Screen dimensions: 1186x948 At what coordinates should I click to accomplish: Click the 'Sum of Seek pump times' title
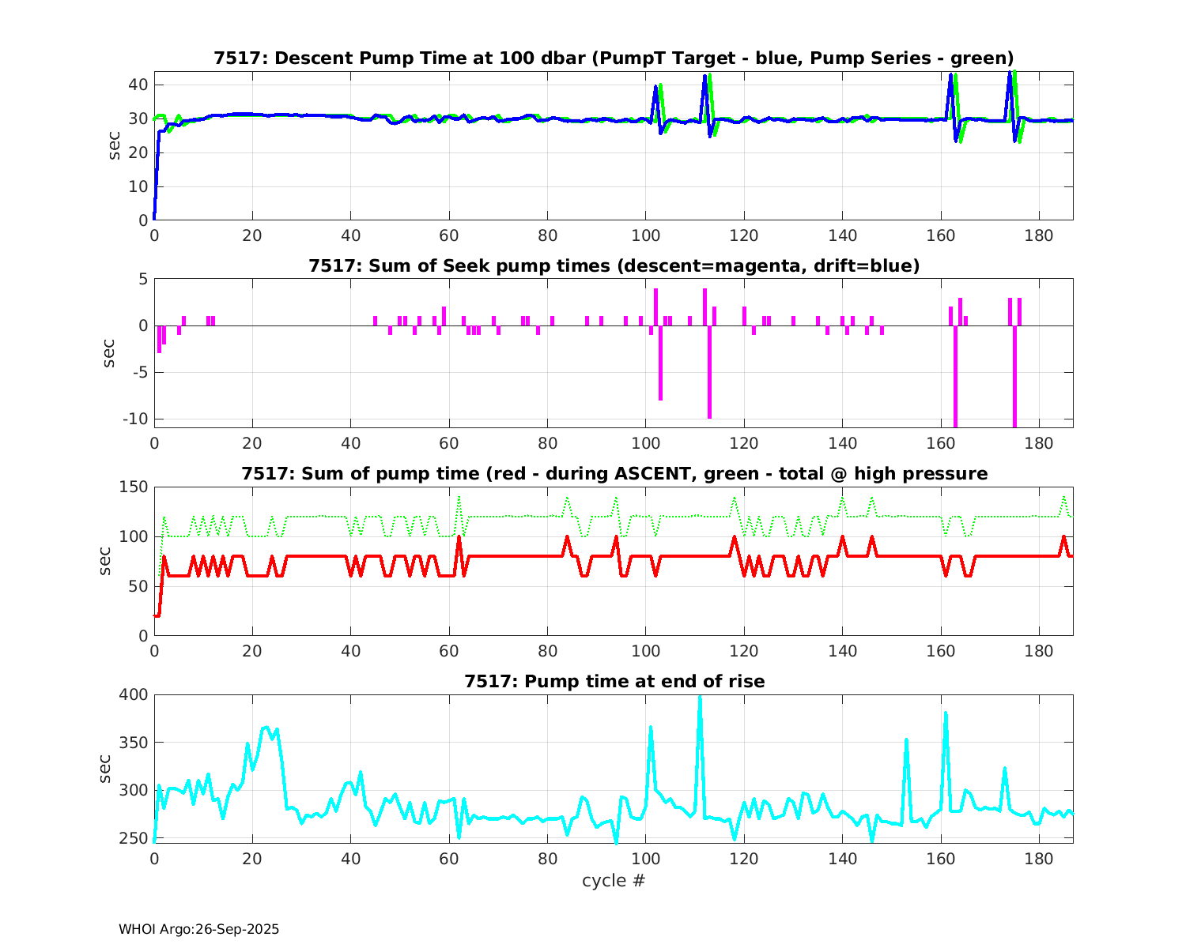(614, 266)
